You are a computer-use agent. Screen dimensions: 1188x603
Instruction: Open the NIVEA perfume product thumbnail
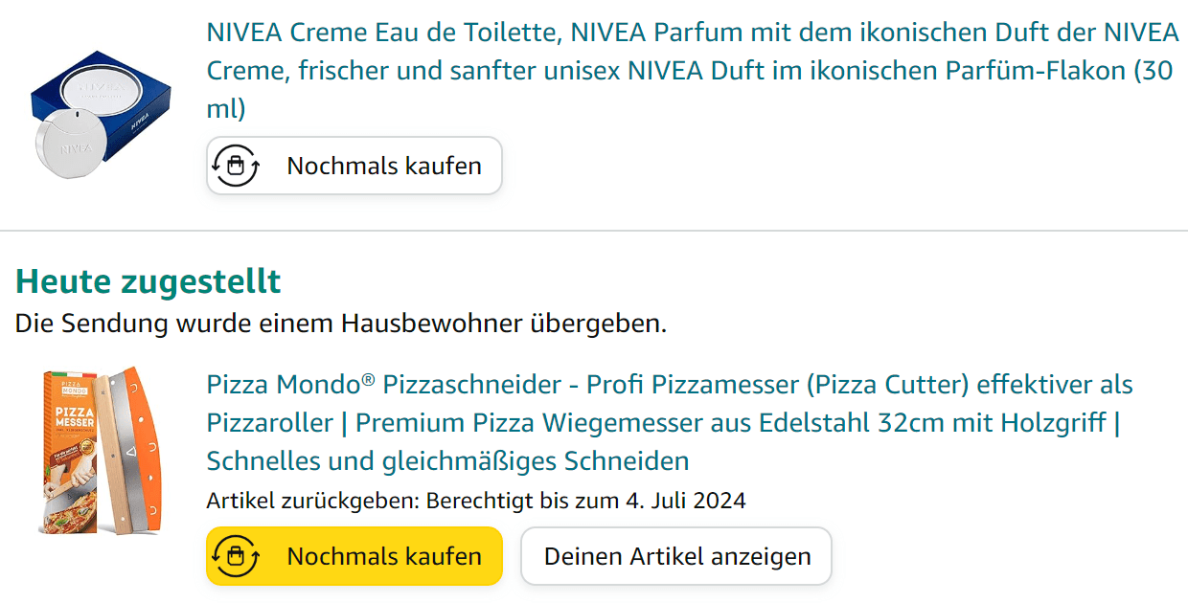100,116
